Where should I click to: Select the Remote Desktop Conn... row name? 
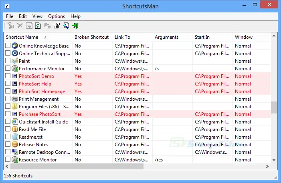44,152
